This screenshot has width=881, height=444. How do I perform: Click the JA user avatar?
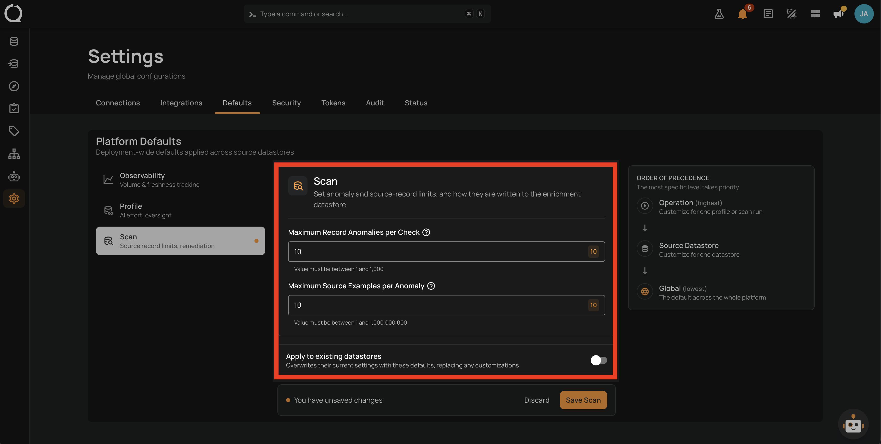pos(864,14)
